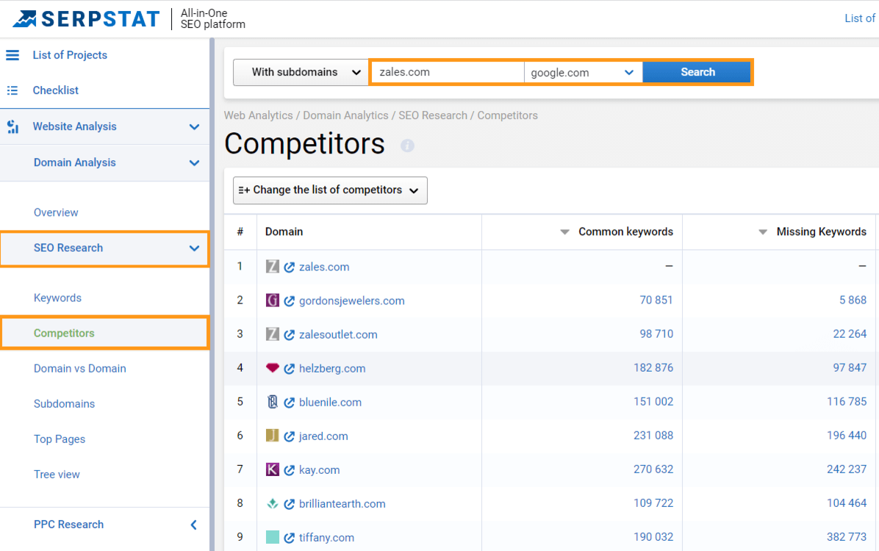The width and height of the screenshot is (879, 551).
Task: Click common keywords value 70 851
Action: (656, 300)
